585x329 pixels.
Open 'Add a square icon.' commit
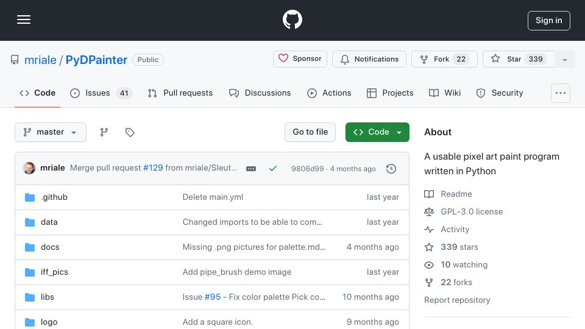(218, 322)
